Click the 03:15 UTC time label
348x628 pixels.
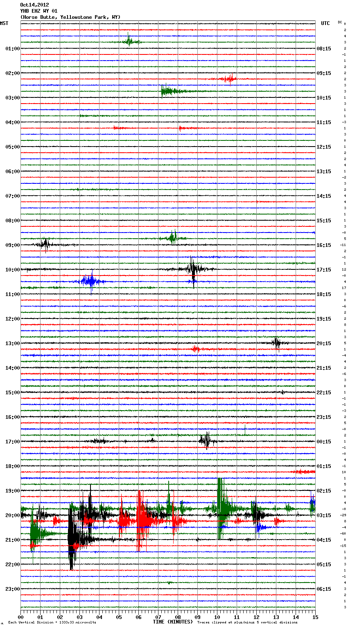(x=324, y=515)
